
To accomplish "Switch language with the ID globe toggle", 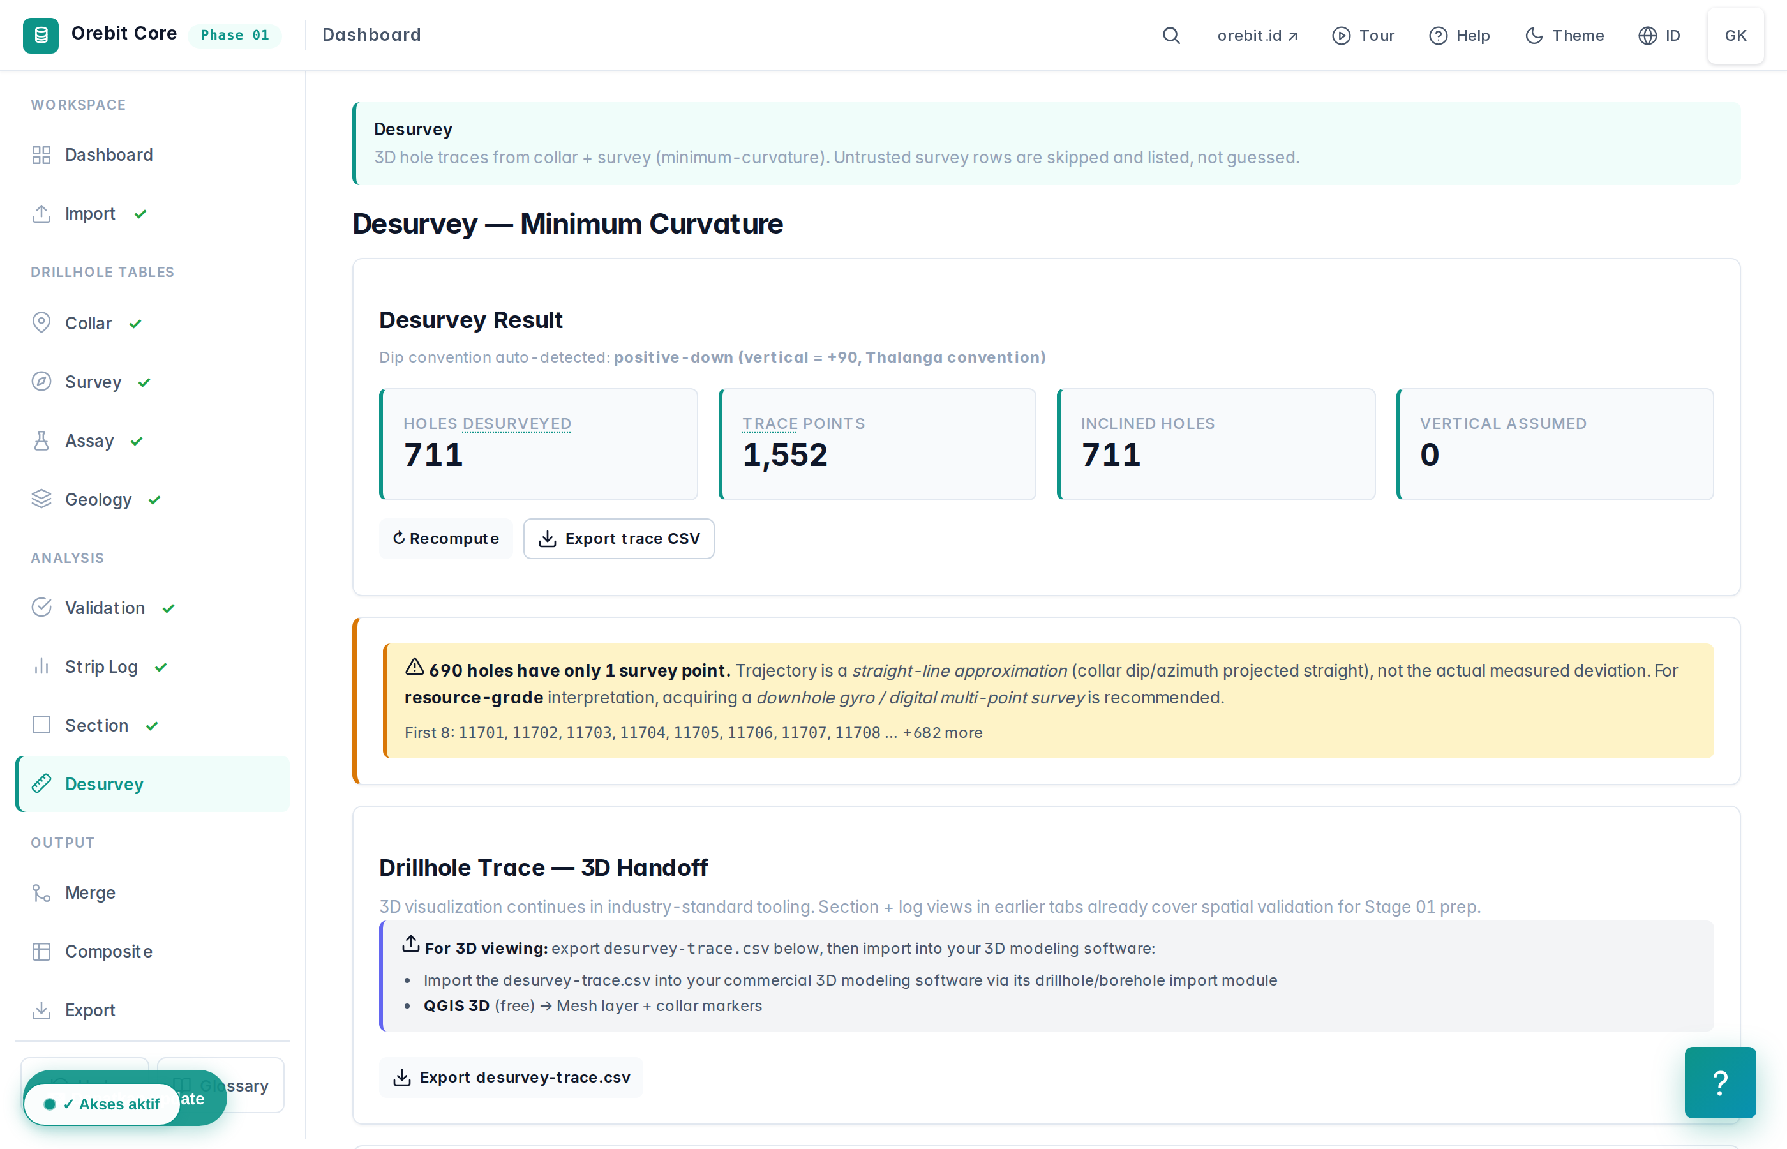I will (1659, 35).
